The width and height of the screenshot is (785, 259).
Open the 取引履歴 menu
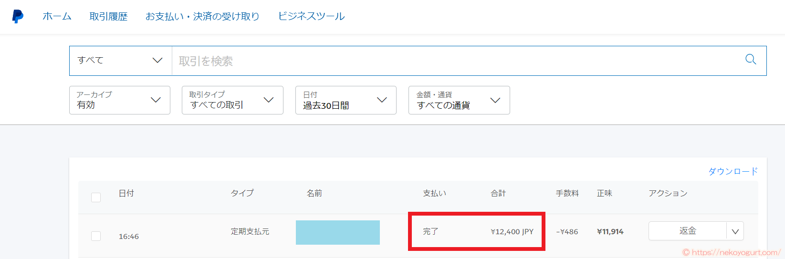[x=109, y=16]
